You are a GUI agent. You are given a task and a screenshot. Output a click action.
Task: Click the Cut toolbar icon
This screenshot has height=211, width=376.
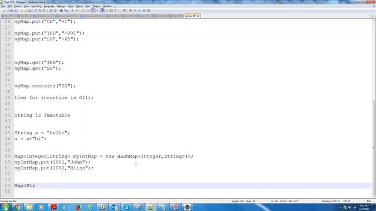click(35, 11)
